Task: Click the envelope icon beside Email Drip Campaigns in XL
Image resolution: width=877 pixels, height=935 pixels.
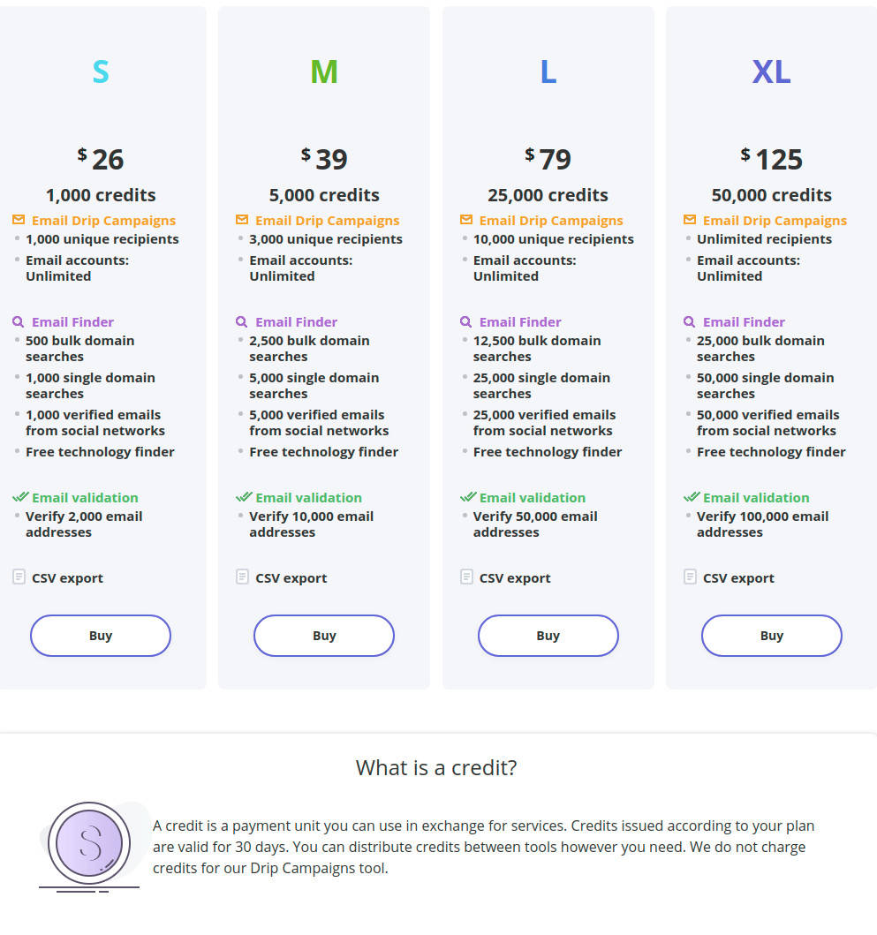Action: [690, 220]
